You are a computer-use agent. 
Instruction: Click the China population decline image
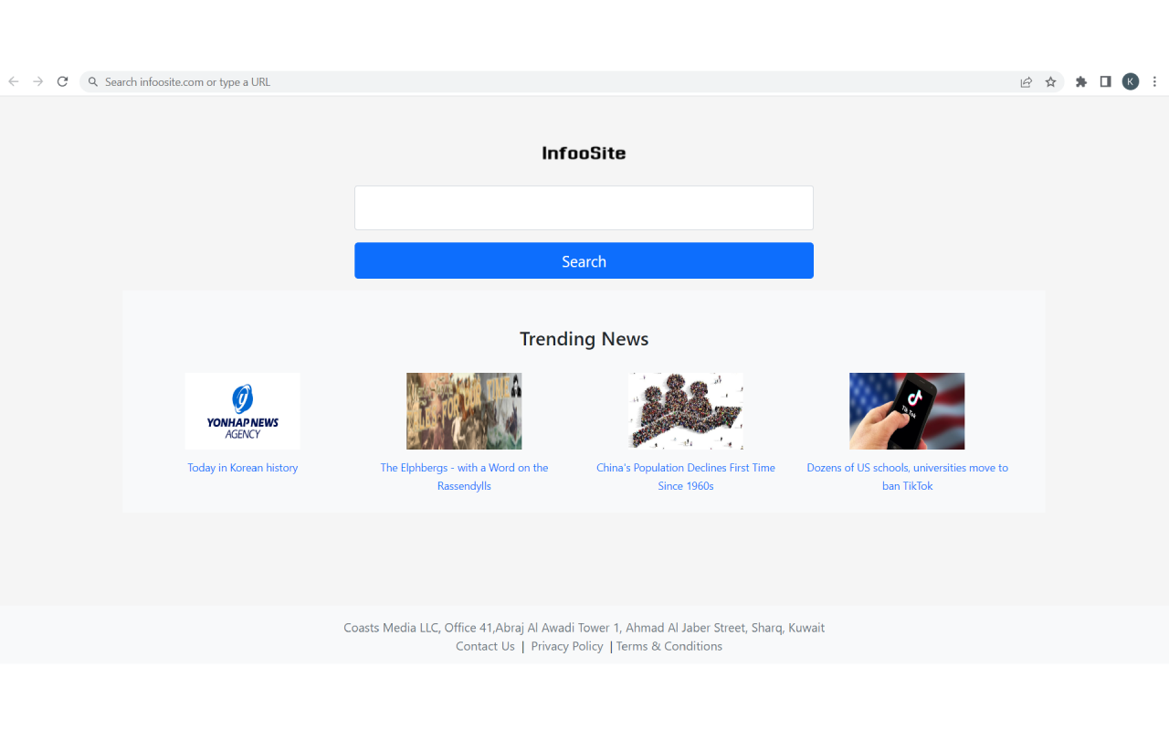pyautogui.click(x=686, y=410)
